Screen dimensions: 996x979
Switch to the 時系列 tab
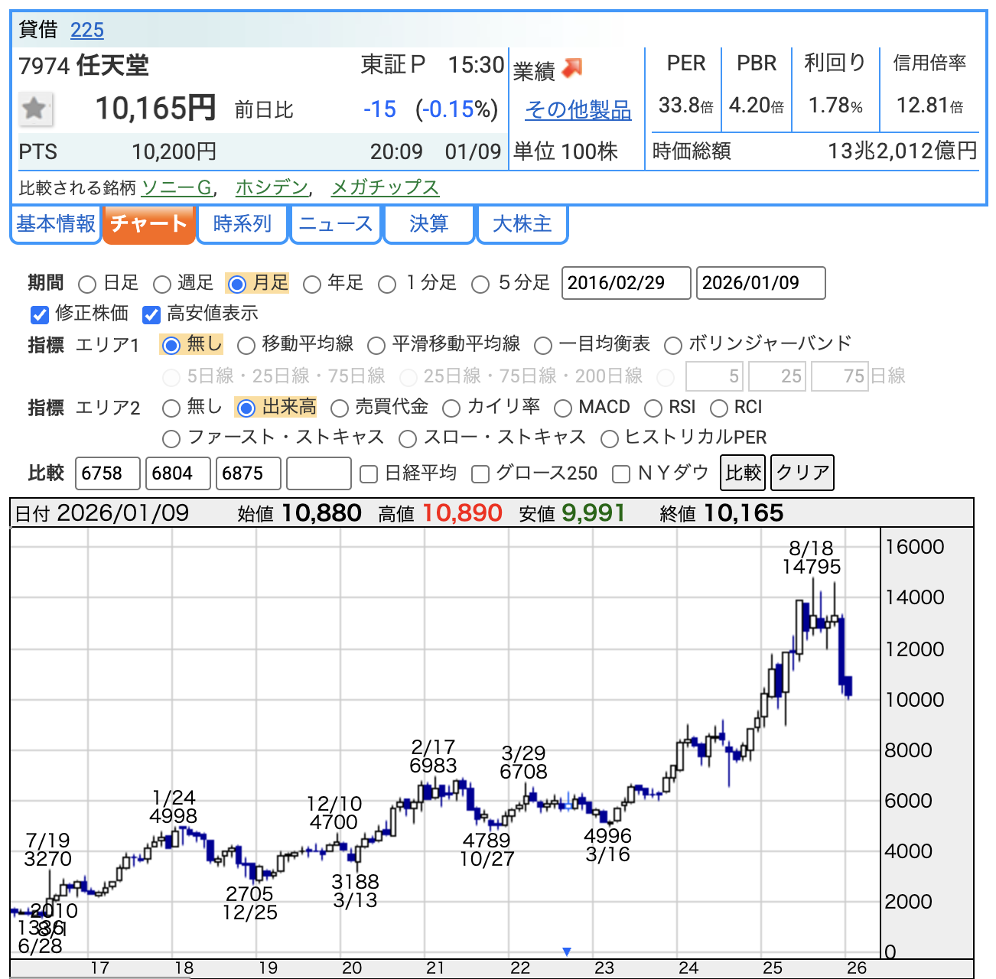coord(242,224)
